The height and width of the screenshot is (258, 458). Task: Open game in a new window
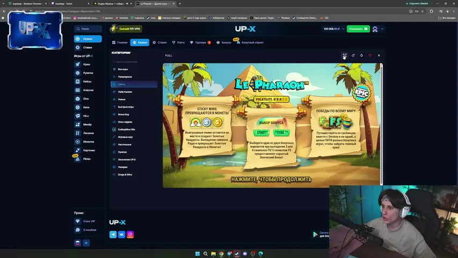click(353, 55)
